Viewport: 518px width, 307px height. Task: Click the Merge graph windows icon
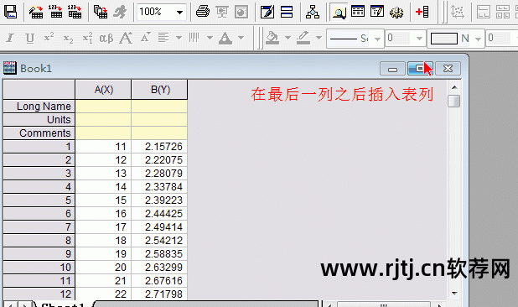point(502,12)
